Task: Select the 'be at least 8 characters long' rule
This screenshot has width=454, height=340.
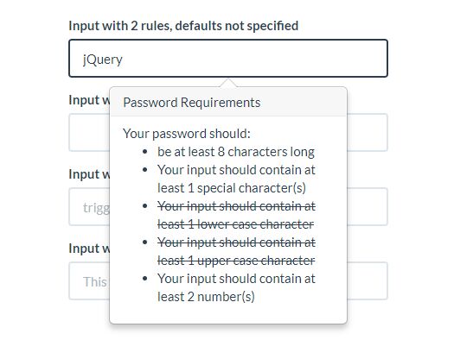Action: click(x=236, y=152)
